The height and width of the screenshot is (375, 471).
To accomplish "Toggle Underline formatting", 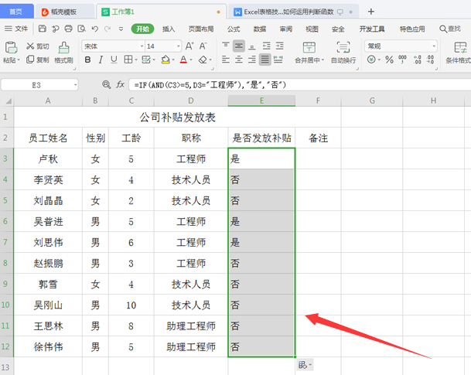I will click(114, 60).
